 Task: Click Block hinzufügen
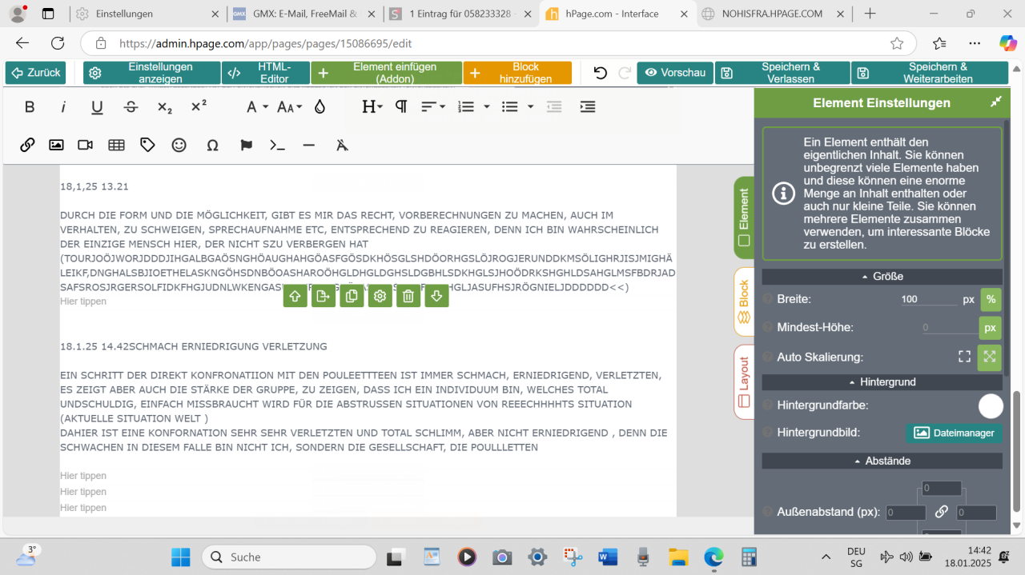(517, 73)
